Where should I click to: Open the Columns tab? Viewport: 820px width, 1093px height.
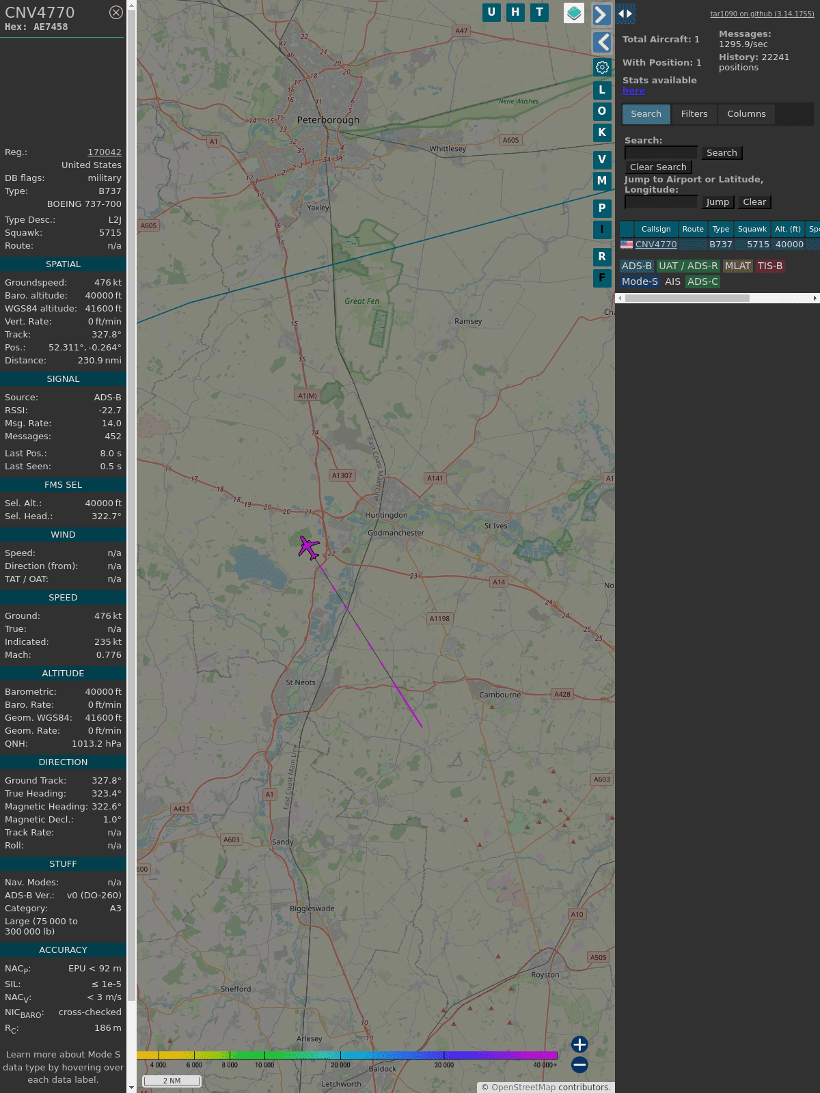746,114
